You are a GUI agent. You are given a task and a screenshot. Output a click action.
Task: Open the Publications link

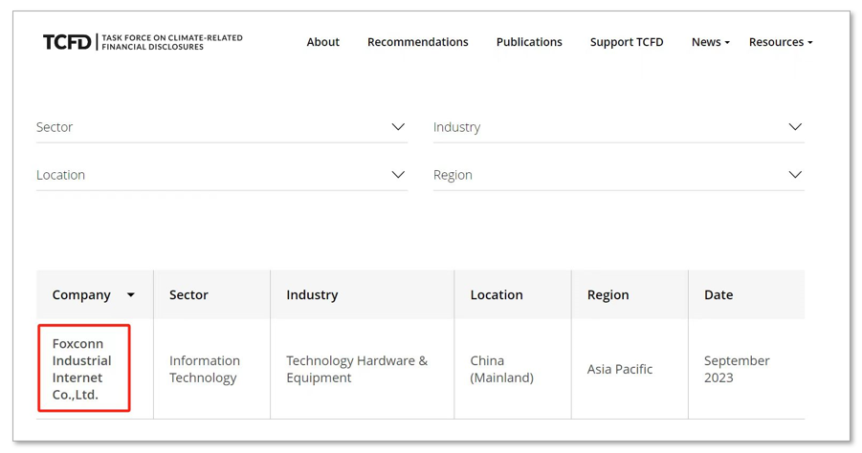[529, 42]
